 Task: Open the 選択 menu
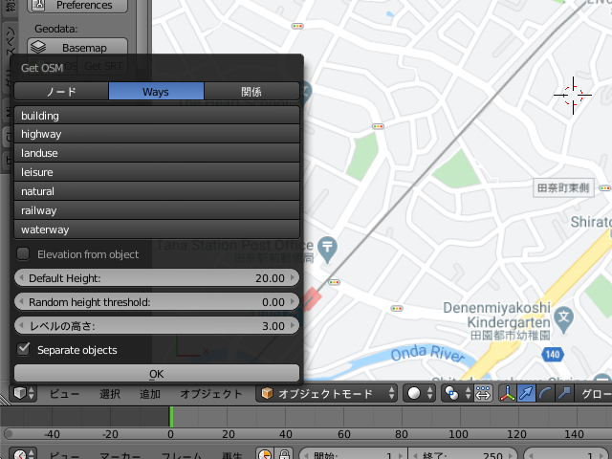[110, 393]
